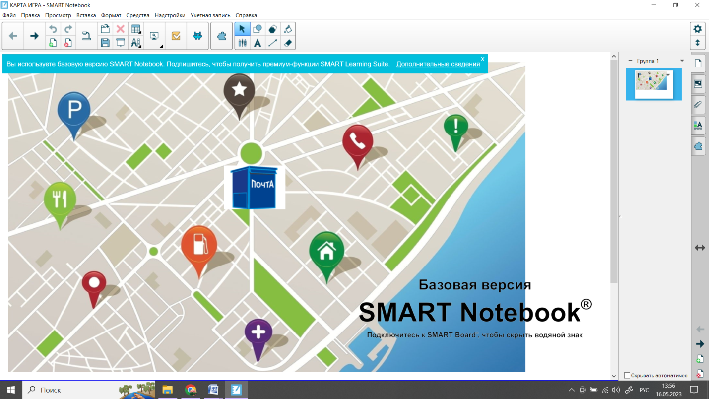Delete the current page from the main toolbar
Viewport: 709px width, 399px height.
(68, 43)
